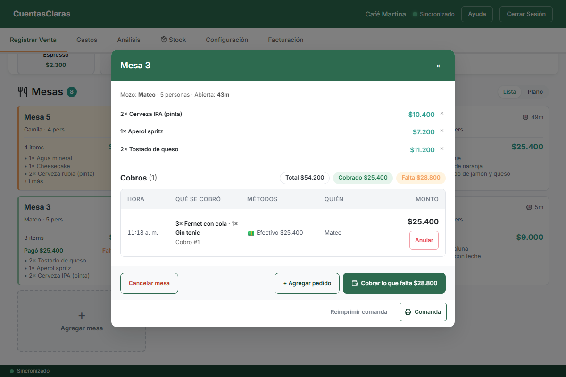Remove the Cerveza IPA (pinta) item

point(442,113)
